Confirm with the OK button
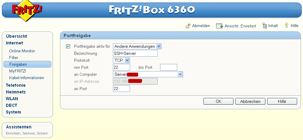This screenshot has width=303, height=140. (x=218, y=101)
